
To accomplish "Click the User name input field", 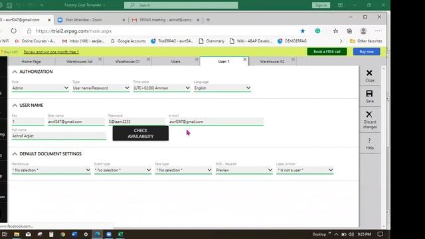I will pos(76,121).
